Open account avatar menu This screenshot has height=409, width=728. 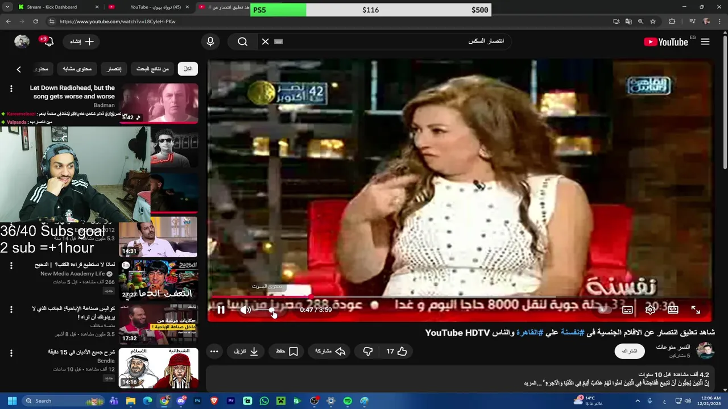tap(22, 41)
